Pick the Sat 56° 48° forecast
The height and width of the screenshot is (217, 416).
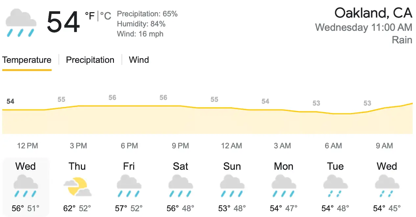point(180,187)
